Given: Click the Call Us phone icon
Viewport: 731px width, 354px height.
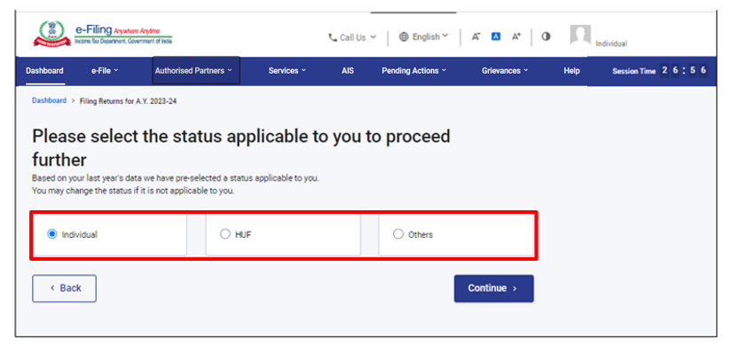Looking at the screenshot, I should (333, 38).
